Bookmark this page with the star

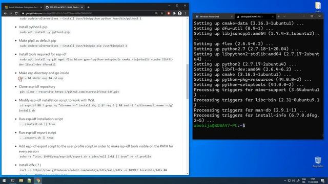pos(162,13)
